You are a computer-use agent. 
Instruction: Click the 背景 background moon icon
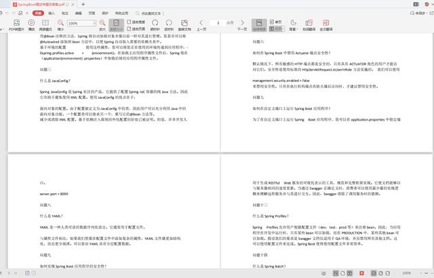293,22
